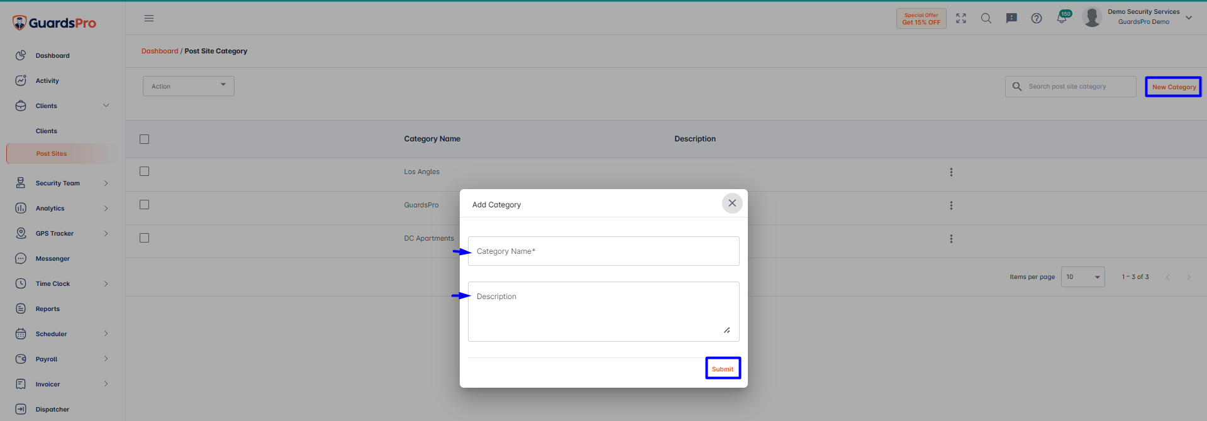Click the hamburger menu icon
The height and width of the screenshot is (421, 1207).
tap(149, 18)
